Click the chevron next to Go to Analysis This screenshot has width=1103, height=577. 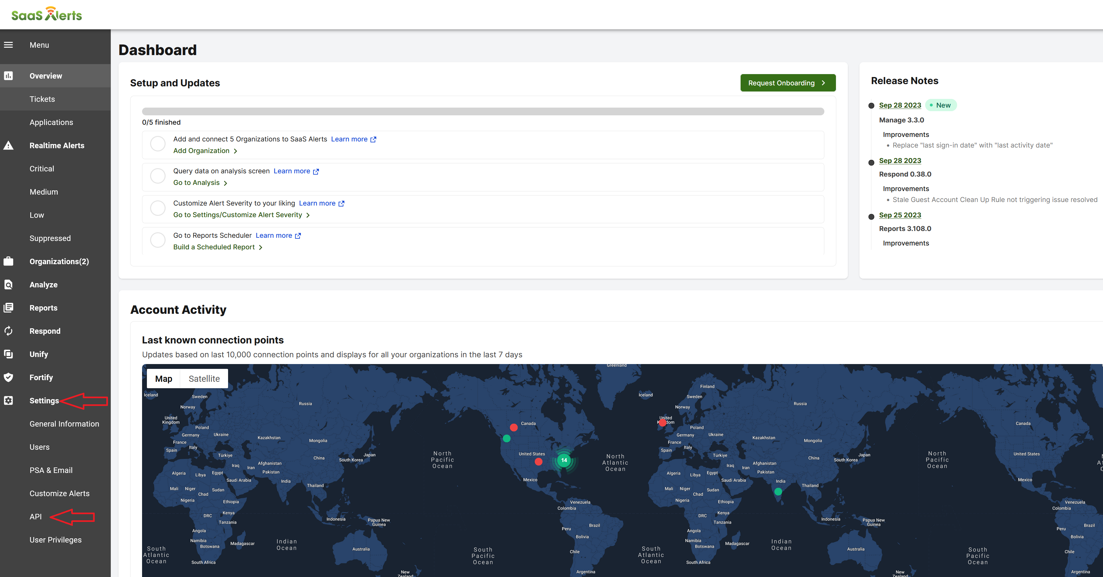[x=225, y=183]
